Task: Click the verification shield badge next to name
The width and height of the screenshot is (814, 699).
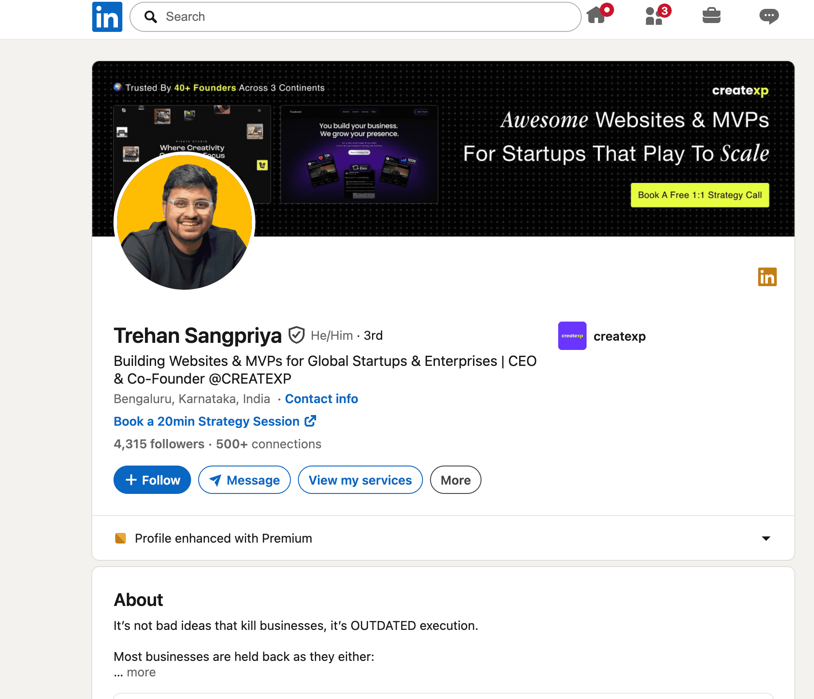Action: (296, 335)
